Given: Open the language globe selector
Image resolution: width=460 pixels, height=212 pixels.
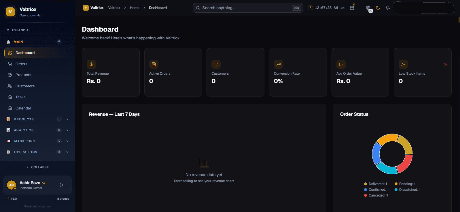Looking at the screenshot, I should (x=368, y=8).
